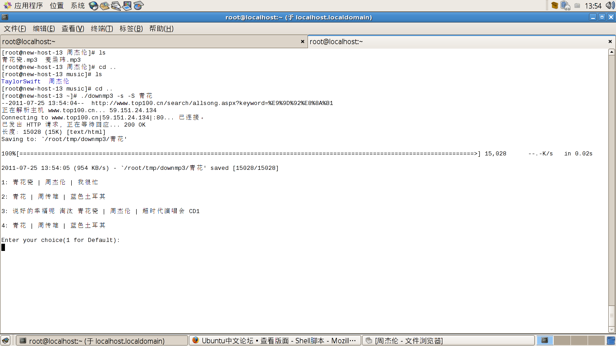Launch the presentation launcher icon
Screen dimensions: 616x346
pyautogui.click(x=127, y=6)
